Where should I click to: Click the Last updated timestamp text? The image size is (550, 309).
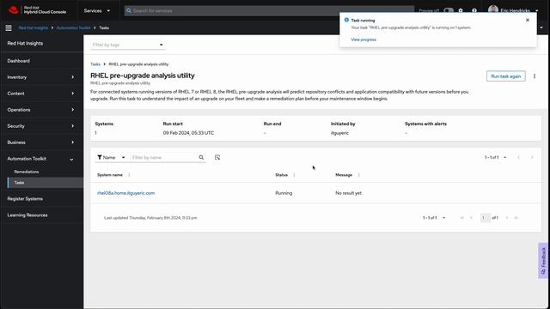[150, 218]
